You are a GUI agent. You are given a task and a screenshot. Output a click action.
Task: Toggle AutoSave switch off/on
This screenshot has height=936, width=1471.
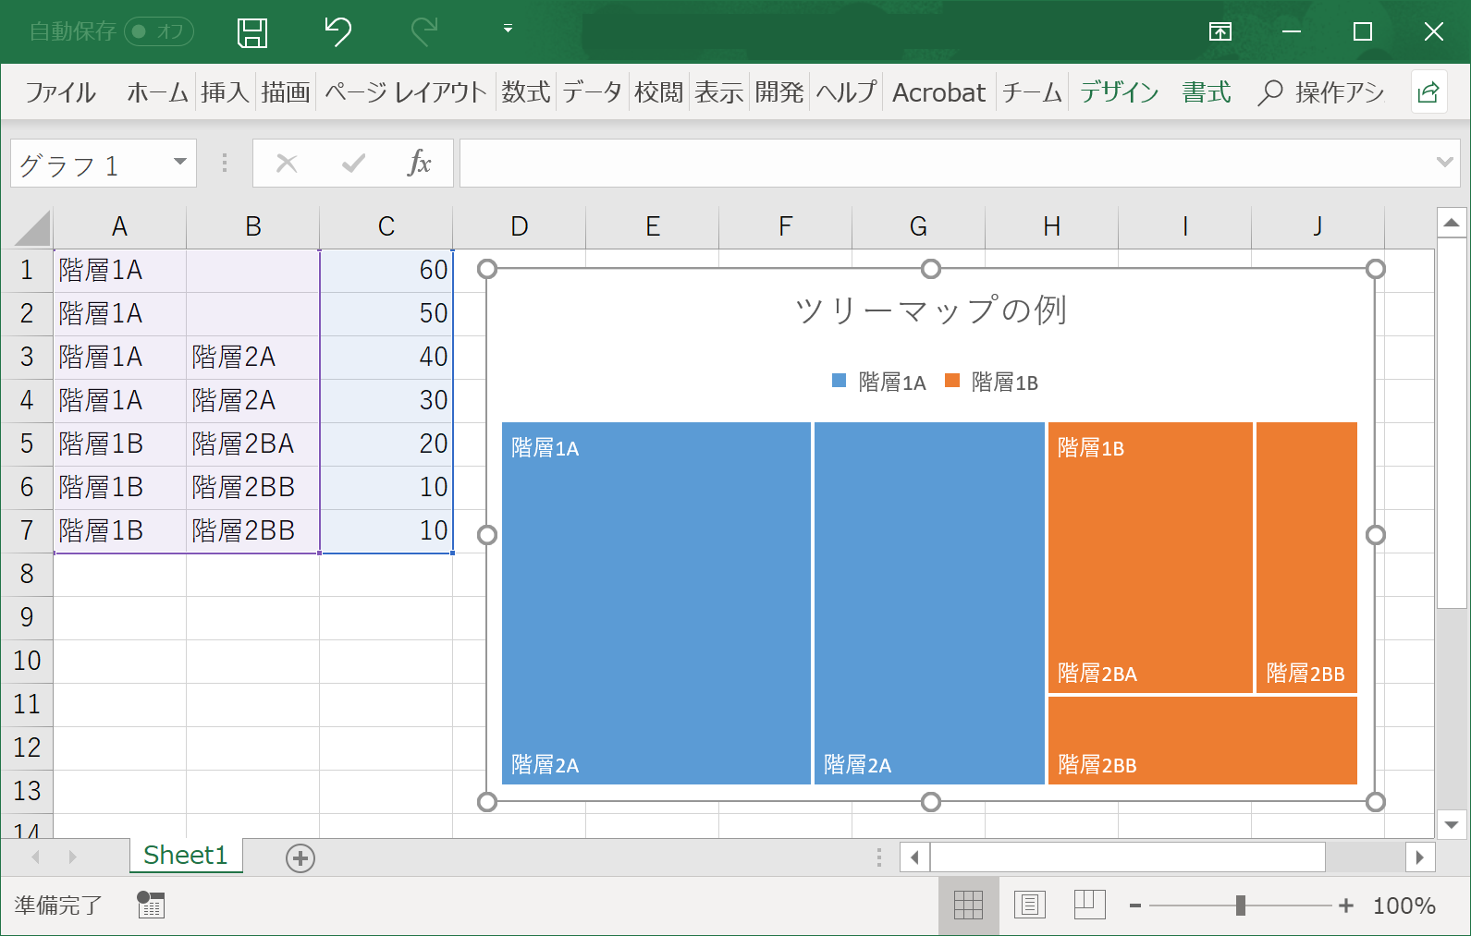(159, 31)
